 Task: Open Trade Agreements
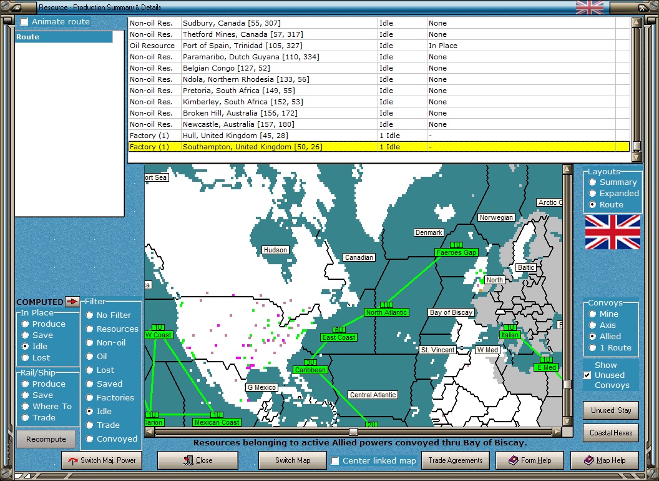[x=456, y=460]
